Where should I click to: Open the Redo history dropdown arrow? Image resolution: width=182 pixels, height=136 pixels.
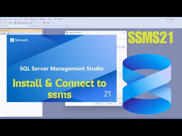coord(41,23)
